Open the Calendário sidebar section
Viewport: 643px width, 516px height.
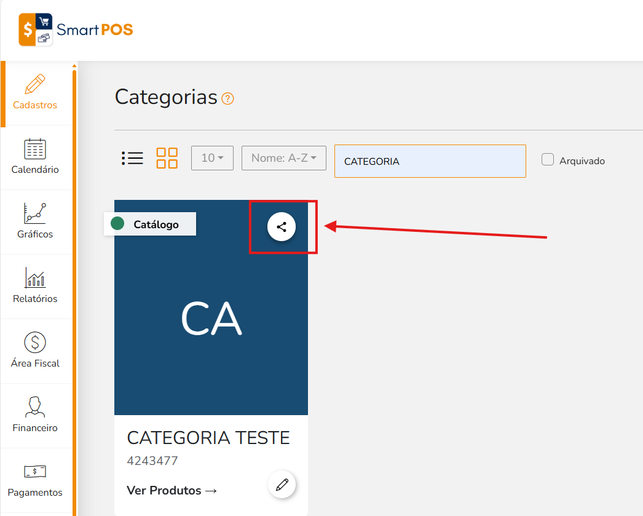pos(35,157)
